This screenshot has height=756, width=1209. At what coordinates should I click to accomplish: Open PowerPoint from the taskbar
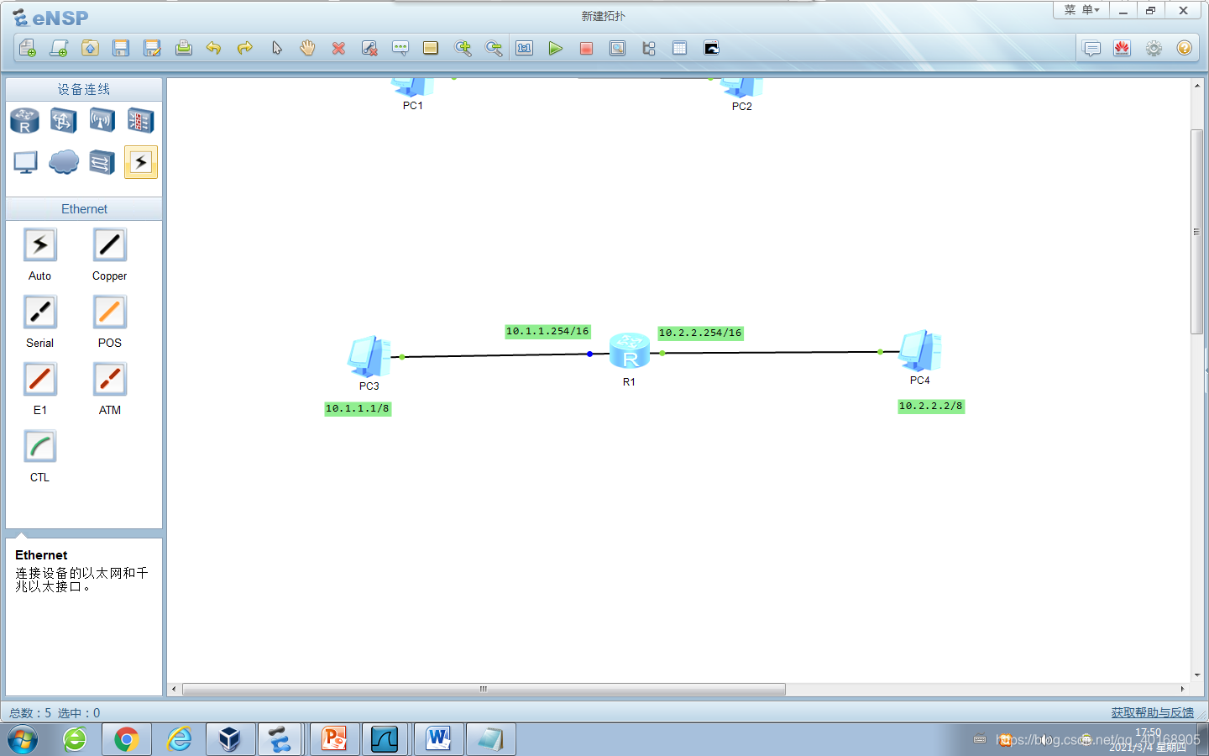[x=334, y=740]
